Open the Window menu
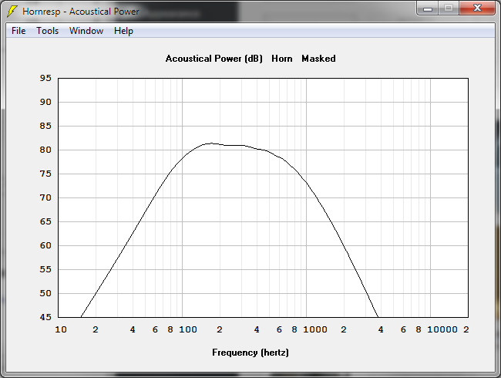 click(86, 31)
